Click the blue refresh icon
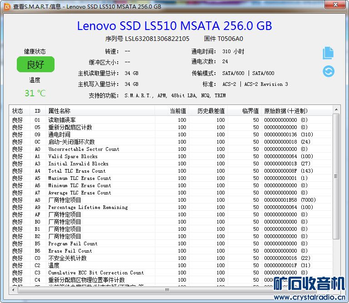The width and height of the screenshot is (349, 303). tap(328, 71)
